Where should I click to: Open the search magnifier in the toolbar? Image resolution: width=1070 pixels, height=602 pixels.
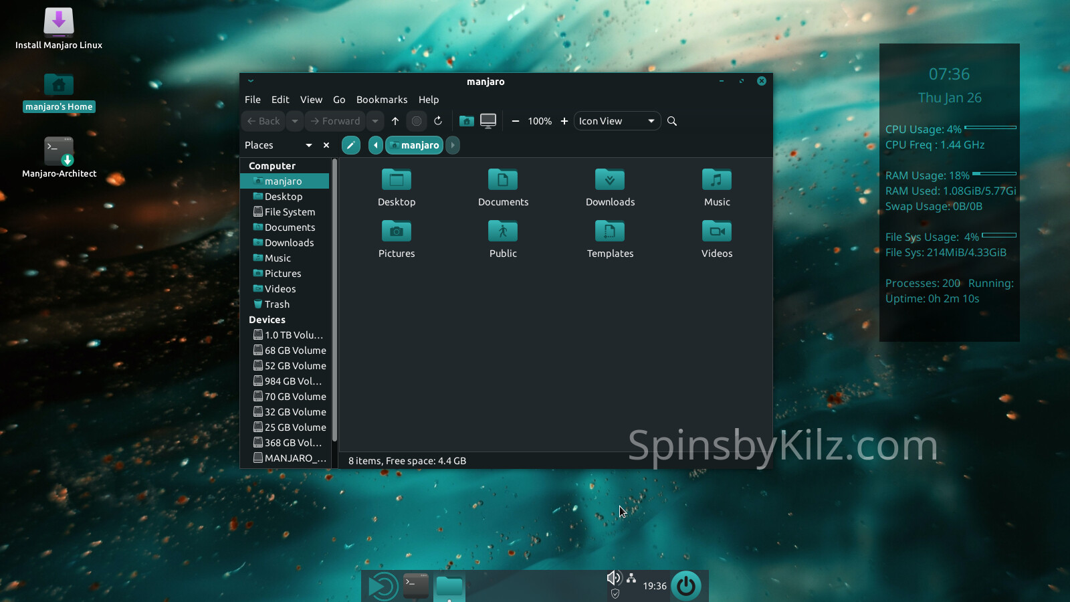click(x=672, y=121)
